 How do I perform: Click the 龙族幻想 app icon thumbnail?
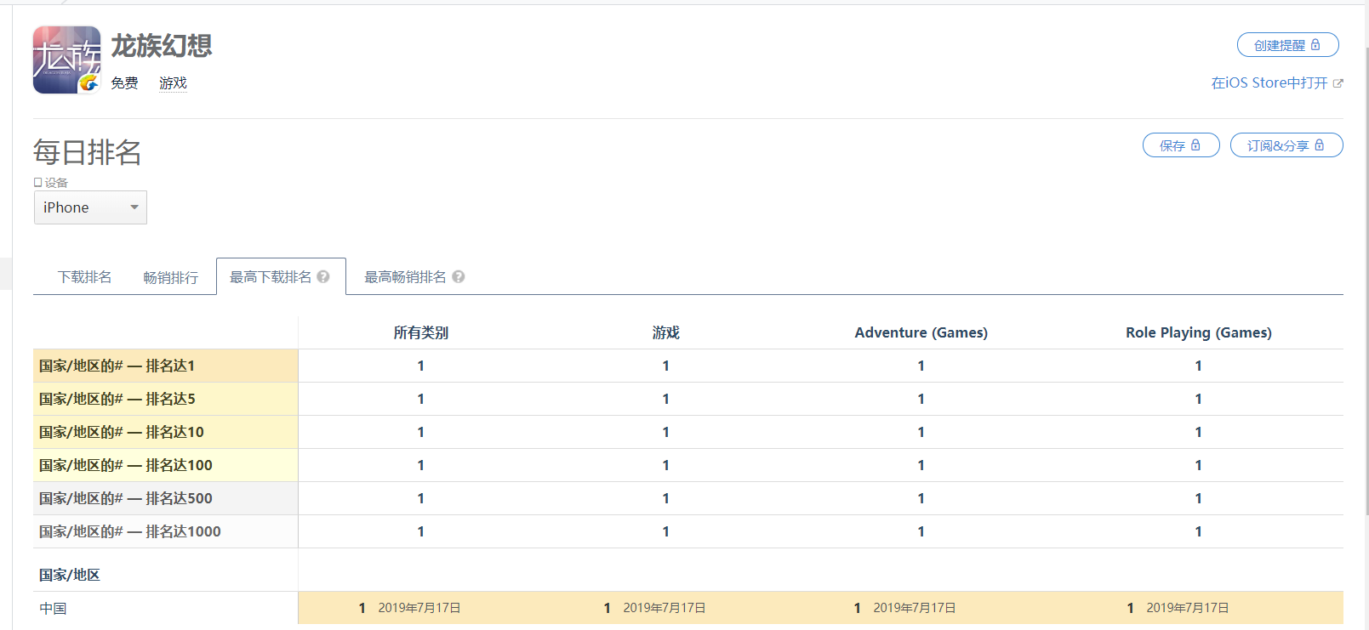[66, 60]
